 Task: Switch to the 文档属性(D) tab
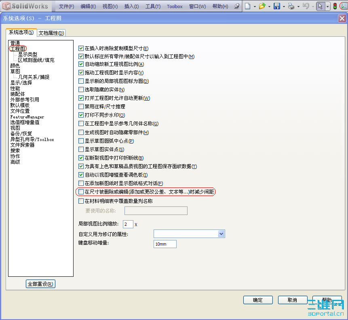tap(51, 33)
